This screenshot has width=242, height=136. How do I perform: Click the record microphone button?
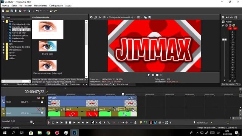click(x=49, y=122)
